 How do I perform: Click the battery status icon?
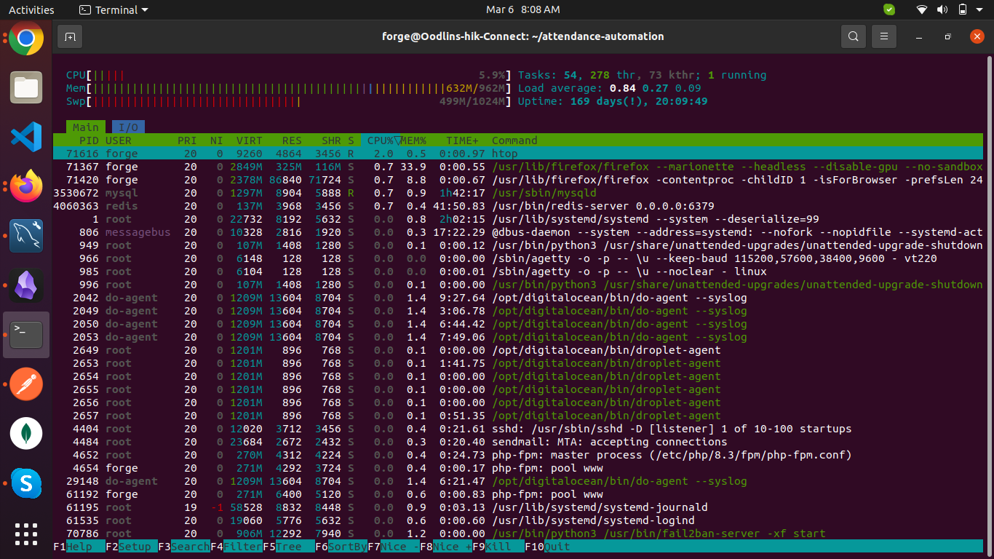(x=962, y=10)
